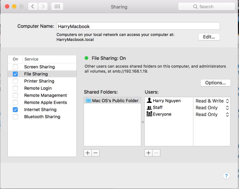239x189 pixels.
Task: Enable the Screen Sharing checkbox
Action: (15, 67)
